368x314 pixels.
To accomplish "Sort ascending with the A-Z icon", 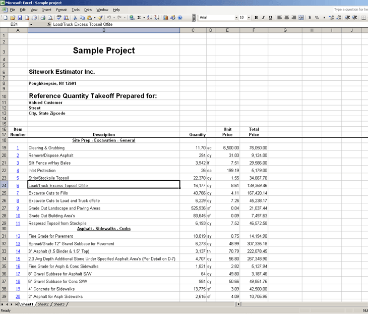I will [149, 18].
